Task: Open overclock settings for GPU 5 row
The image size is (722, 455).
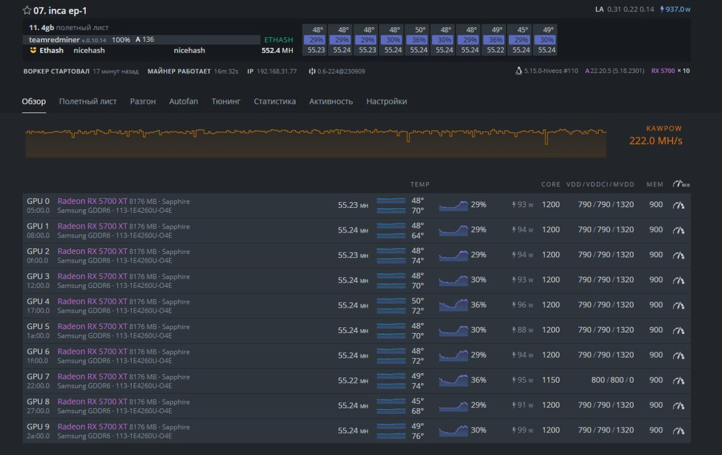Action: pos(678,330)
